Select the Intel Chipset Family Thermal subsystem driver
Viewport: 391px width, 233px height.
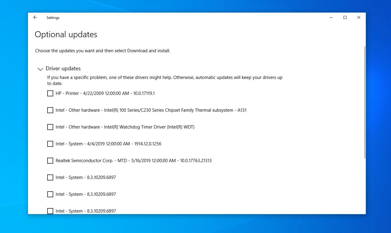coord(50,110)
